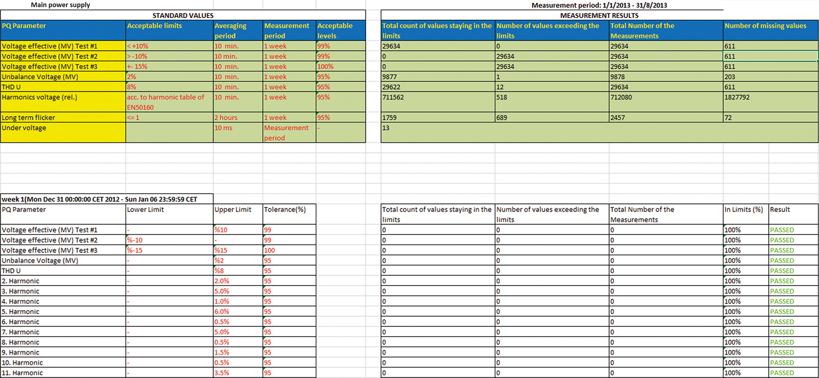The width and height of the screenshot is (819, 378).
Task: Click the value '9878' cell
Action: 666,77
